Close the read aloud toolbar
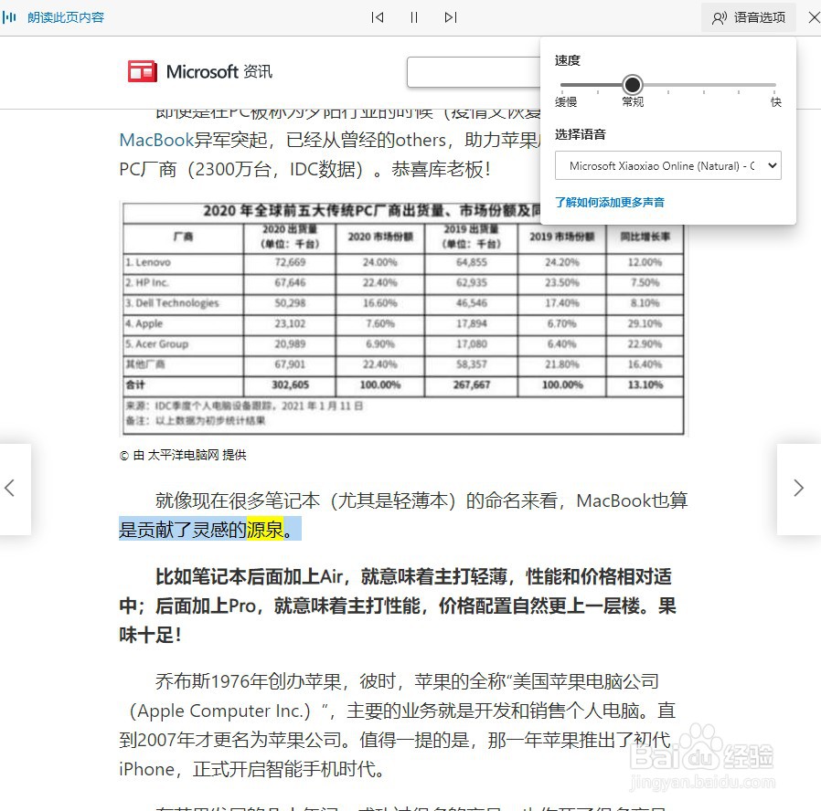The image size is (821, 811). [814, 17]
